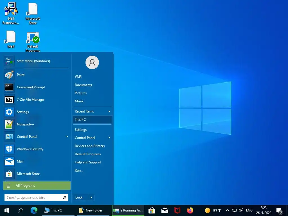The height and width of the screenshot is (216, 288).
Task: Click the network icon in system tray
Action: [x=234, y=210]
